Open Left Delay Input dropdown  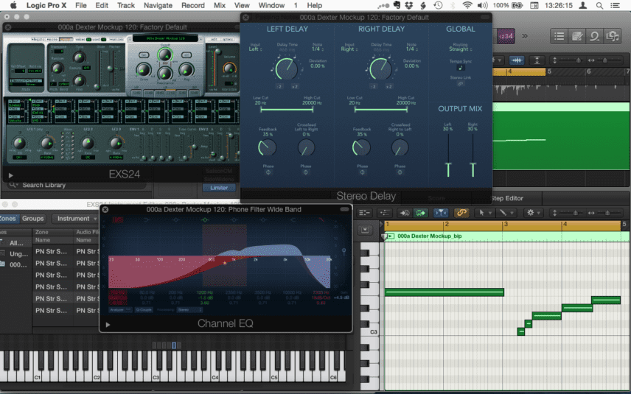pyautogui.click(x=255, y=49)
